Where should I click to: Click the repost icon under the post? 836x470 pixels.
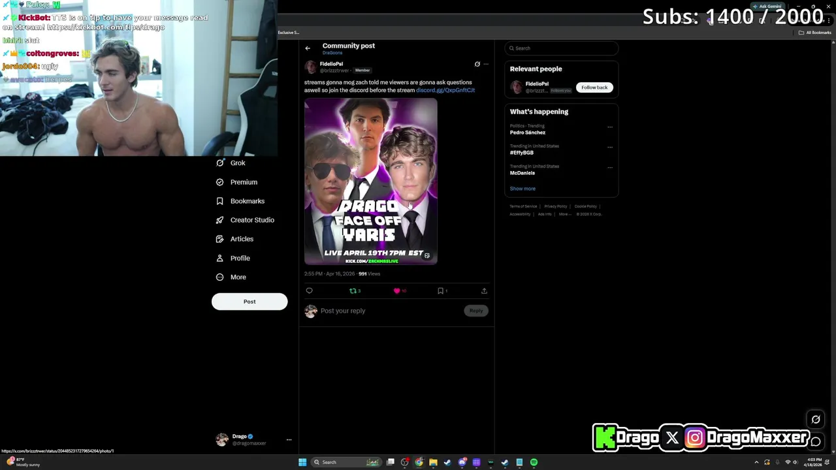click(x=353, y=291)
